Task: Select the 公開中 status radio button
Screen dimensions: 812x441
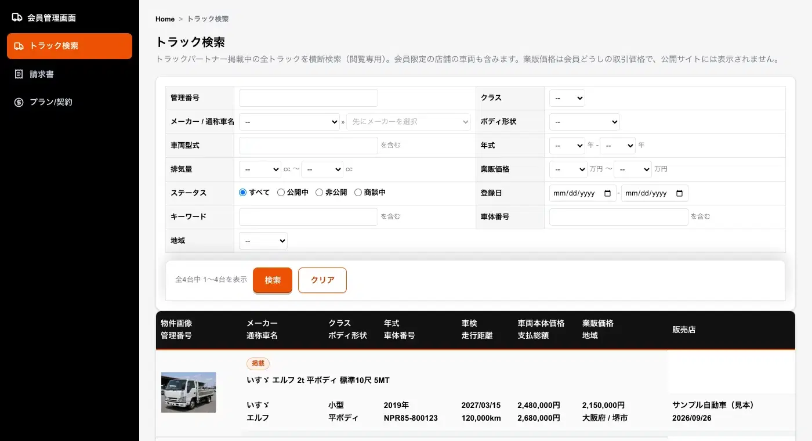Action: [x=281, y=193]
